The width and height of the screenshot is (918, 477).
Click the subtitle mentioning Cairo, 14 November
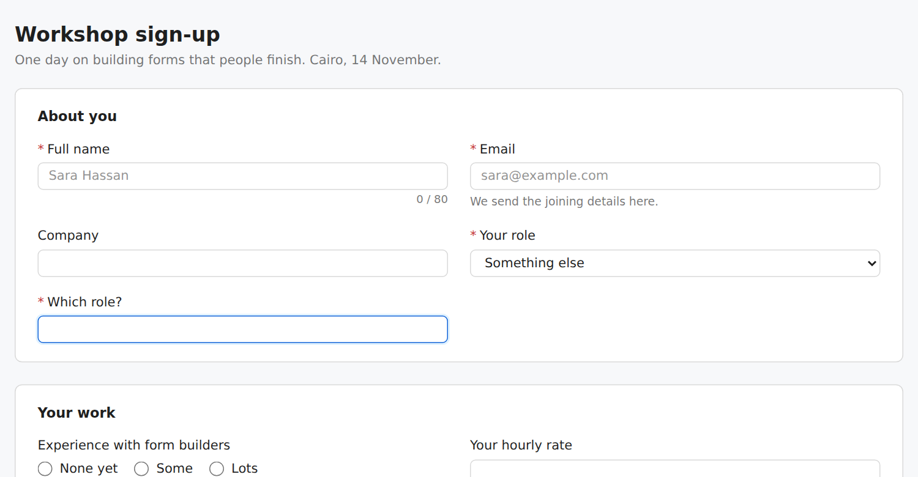(x=228, y=60)
